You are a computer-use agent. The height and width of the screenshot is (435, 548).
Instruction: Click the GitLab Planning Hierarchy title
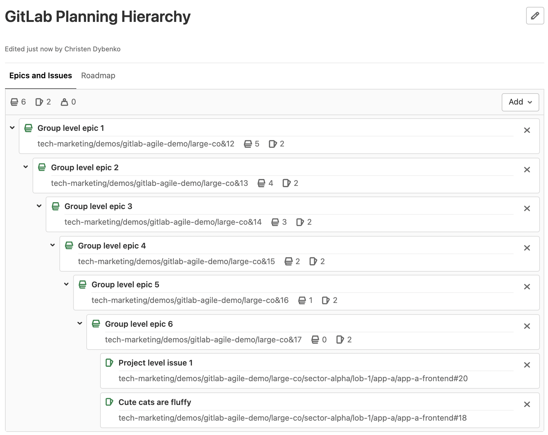pyautogui.click(x=98, y=17)
